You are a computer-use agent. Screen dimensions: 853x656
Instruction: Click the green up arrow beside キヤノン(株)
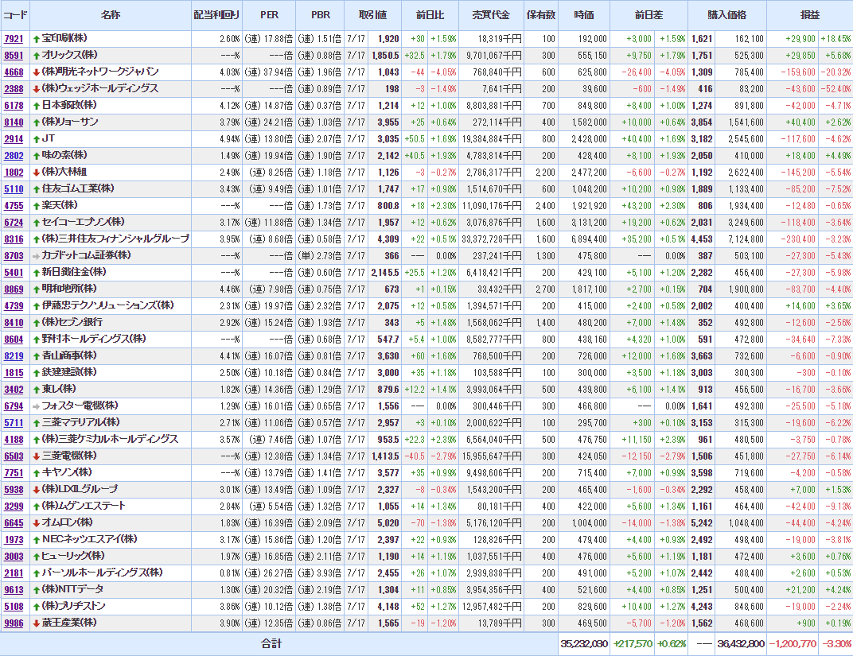pyautogui.click(x=37, y=472)
